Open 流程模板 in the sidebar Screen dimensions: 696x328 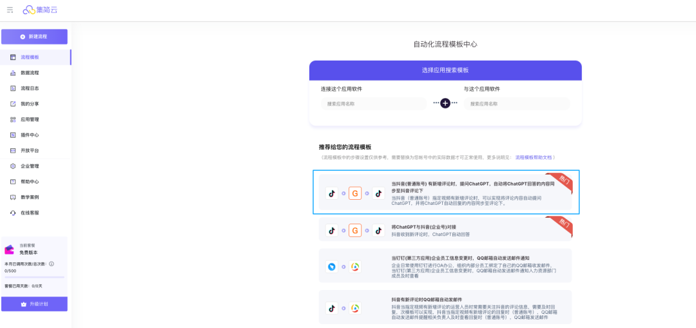click(35, 57)
